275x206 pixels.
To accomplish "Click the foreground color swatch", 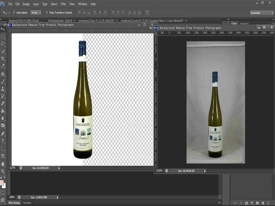I will coord(2,183).
